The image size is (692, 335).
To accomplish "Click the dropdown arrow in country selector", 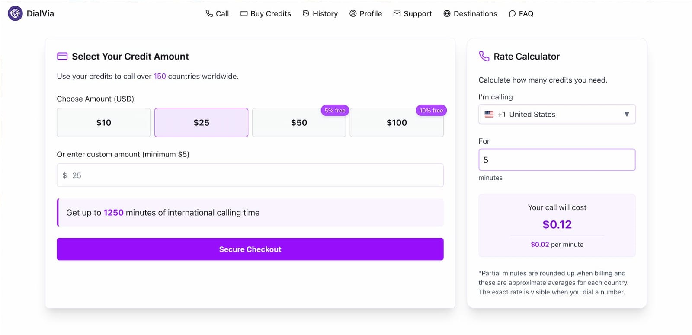I will (x=627, y=115).
